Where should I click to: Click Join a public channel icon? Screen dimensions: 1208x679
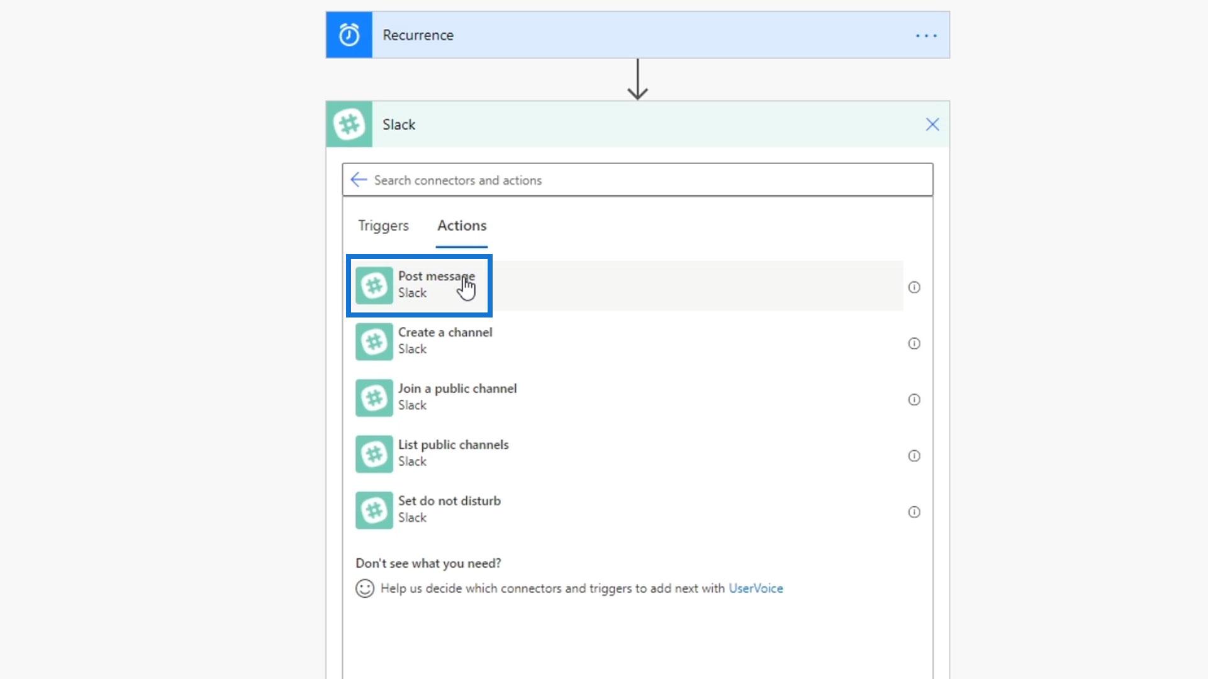(x=374, y=397)
